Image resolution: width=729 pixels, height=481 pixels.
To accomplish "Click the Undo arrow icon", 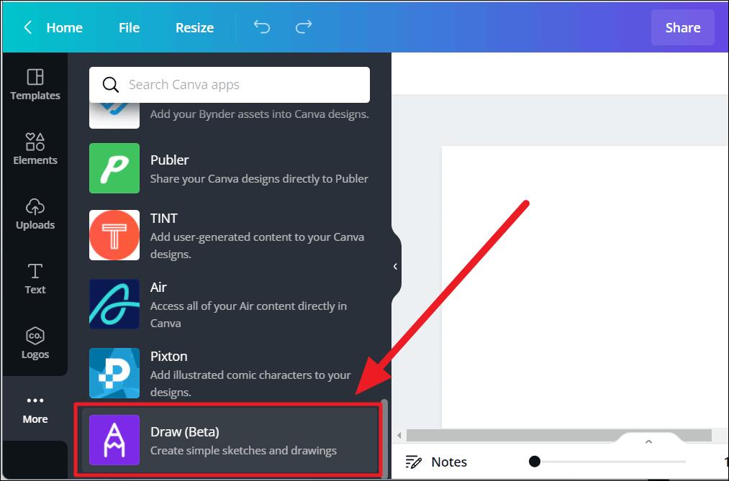I will pyautogui.click(x=261, y=27).
